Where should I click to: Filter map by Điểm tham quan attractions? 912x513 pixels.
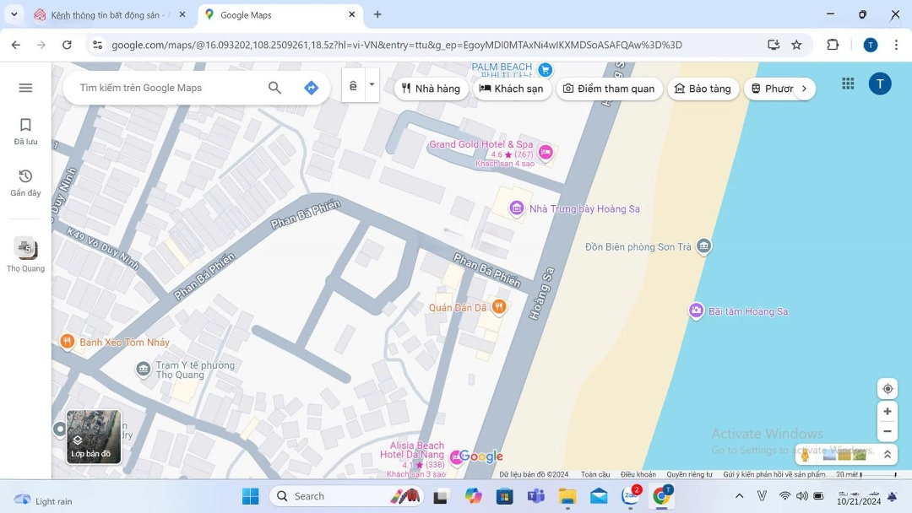(x=609, y=89)
